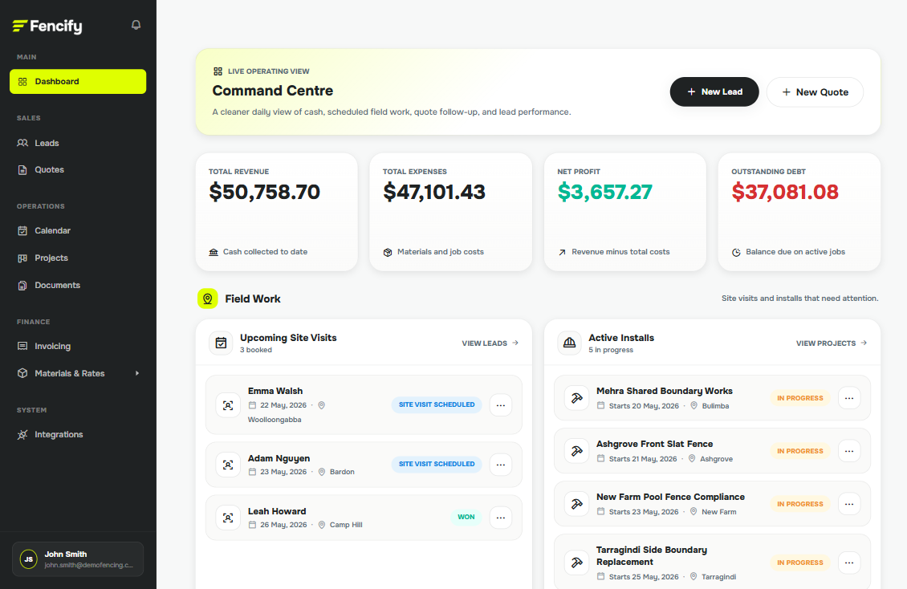Click the New Lead button
This screenshot has height=589, width=907.
pyautogui.click(x=714, y=92)
